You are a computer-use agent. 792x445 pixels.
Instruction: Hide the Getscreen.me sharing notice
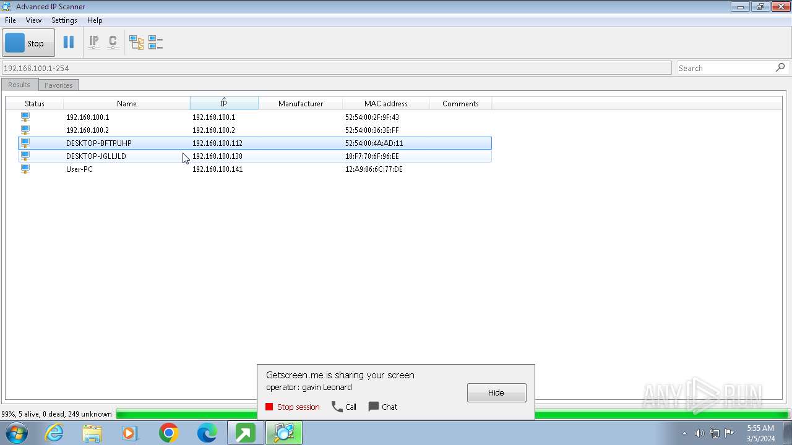point(496,392)
